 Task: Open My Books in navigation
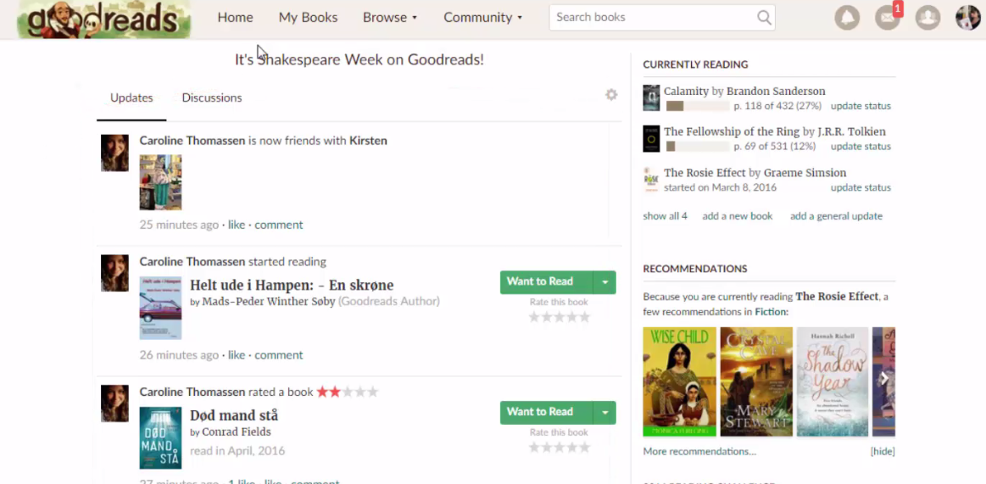pyautogui.click(x=308, y=18)
